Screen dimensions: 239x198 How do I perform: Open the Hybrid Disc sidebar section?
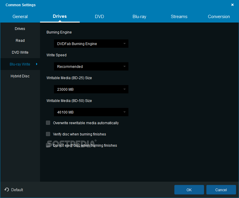20,76
